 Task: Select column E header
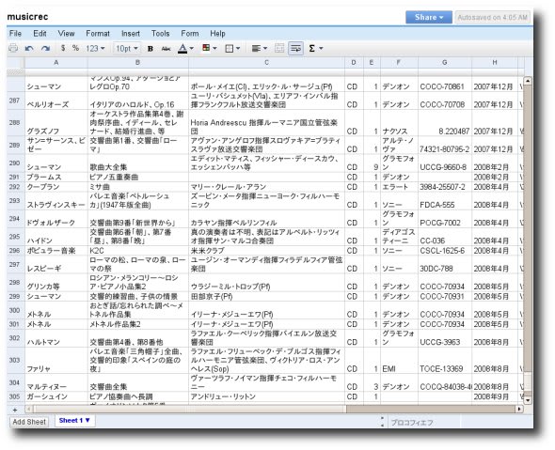pos(372,63)
